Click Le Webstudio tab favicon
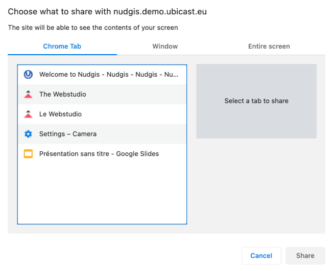Image resolution: width=333 pixels, height=271 pixels. [28, 114]
